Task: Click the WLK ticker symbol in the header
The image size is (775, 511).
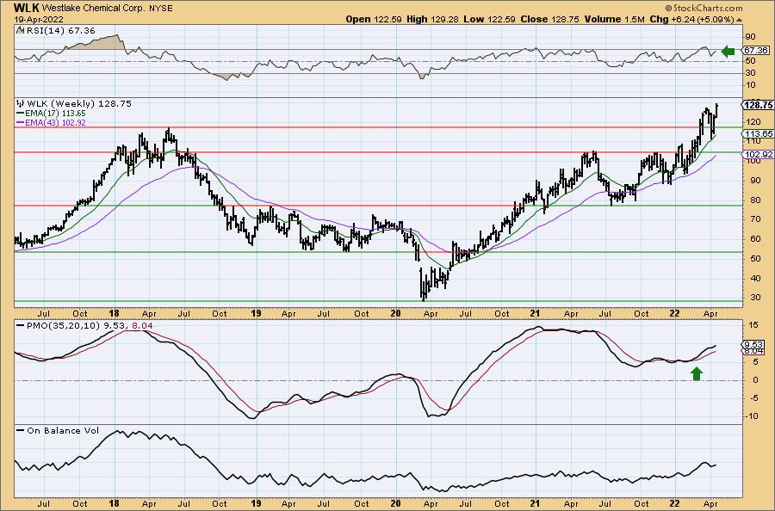Action: coord(27,8)
